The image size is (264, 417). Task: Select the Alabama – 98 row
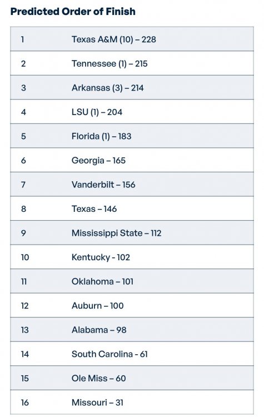coord(132,330)
